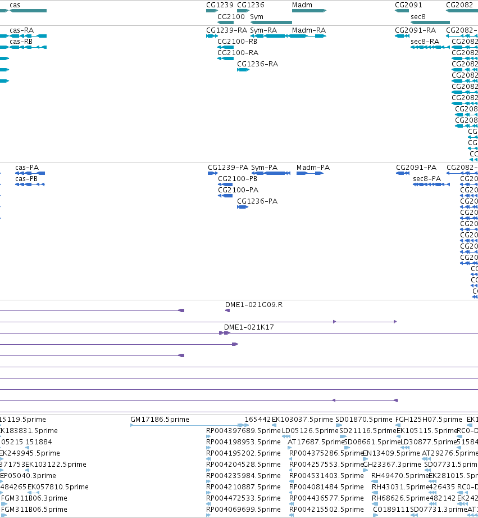The image size is (478, 518).
Task: Click the sec8-PA protein label
Action: 427,179
